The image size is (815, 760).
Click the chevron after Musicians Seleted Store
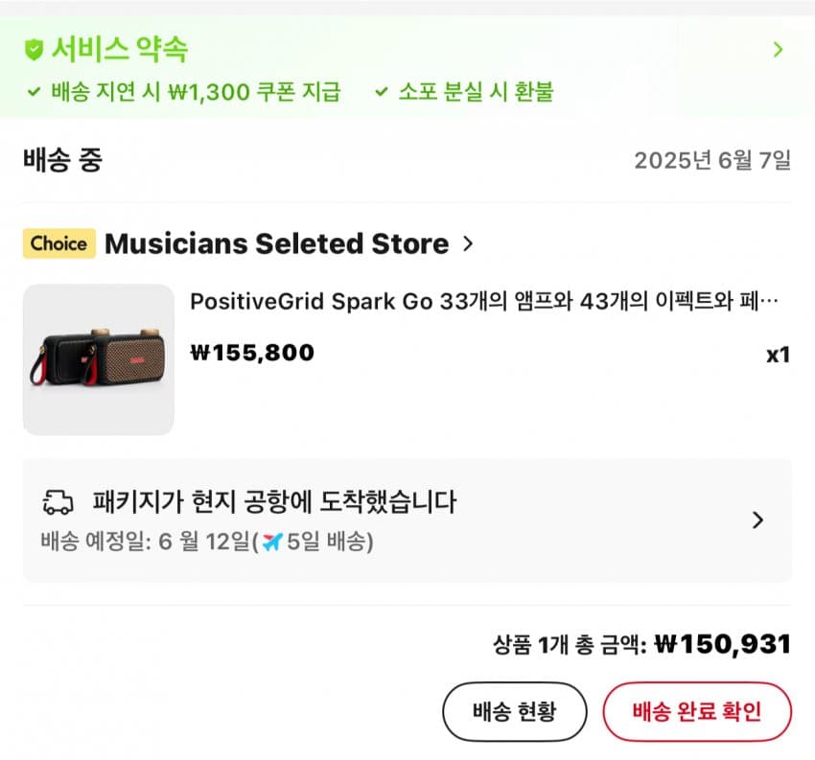pos(468,244)
